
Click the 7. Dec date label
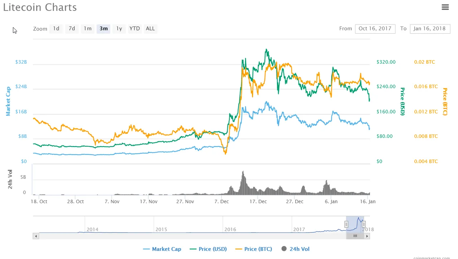click(221, 201)
